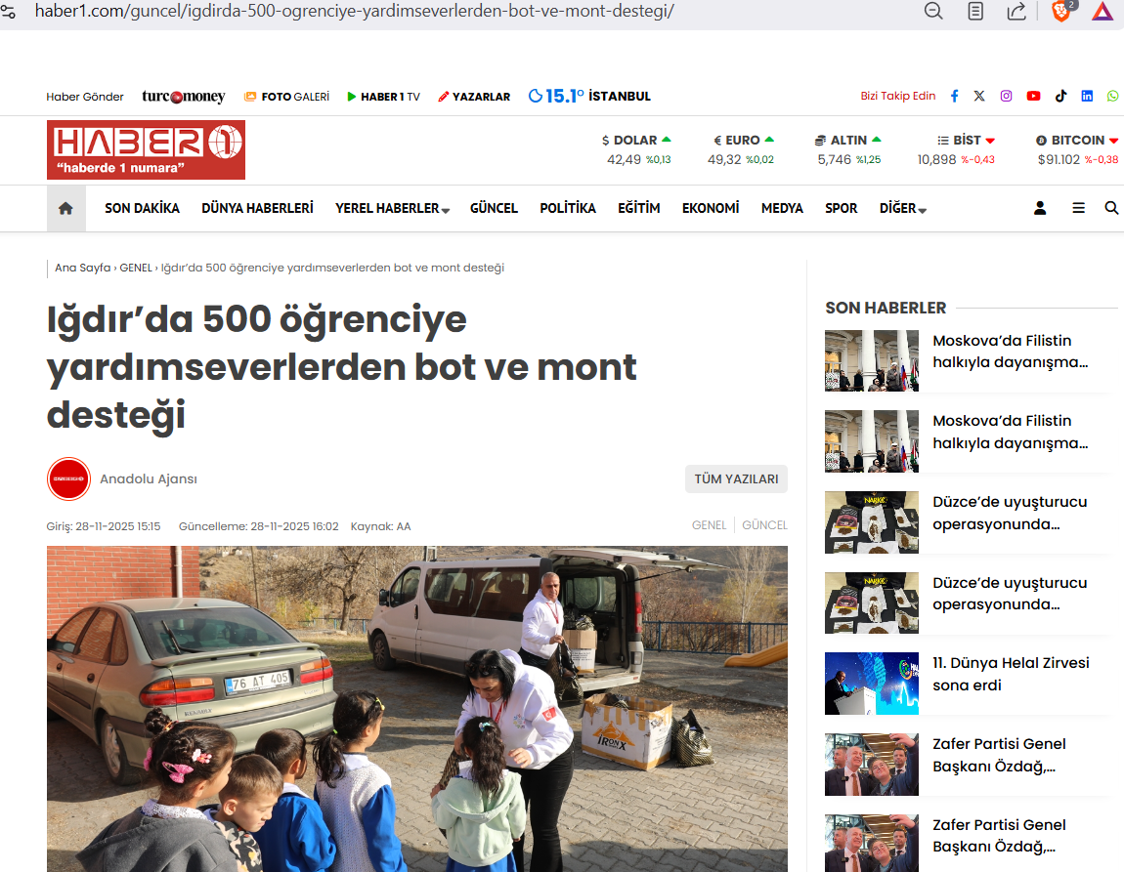Expand the YEREL HABERLER dropdown

tap(392, 208)
